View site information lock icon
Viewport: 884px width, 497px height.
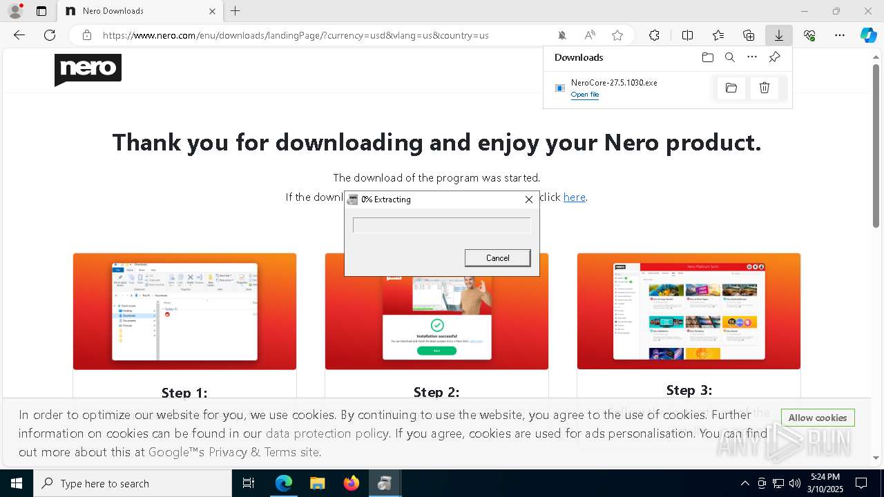pos(86,35)
